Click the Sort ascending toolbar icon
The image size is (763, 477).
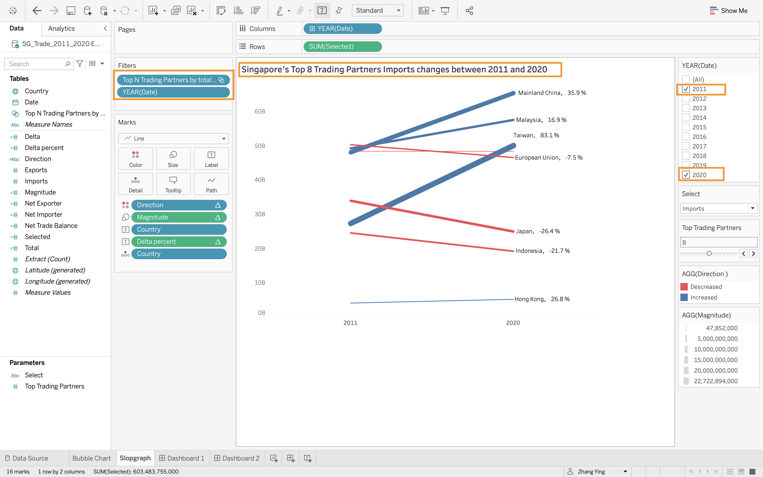(238, 11)
